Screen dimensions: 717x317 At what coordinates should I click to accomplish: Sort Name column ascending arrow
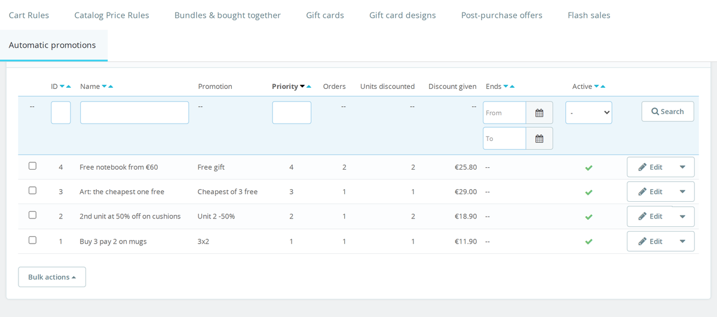point(111,87)
